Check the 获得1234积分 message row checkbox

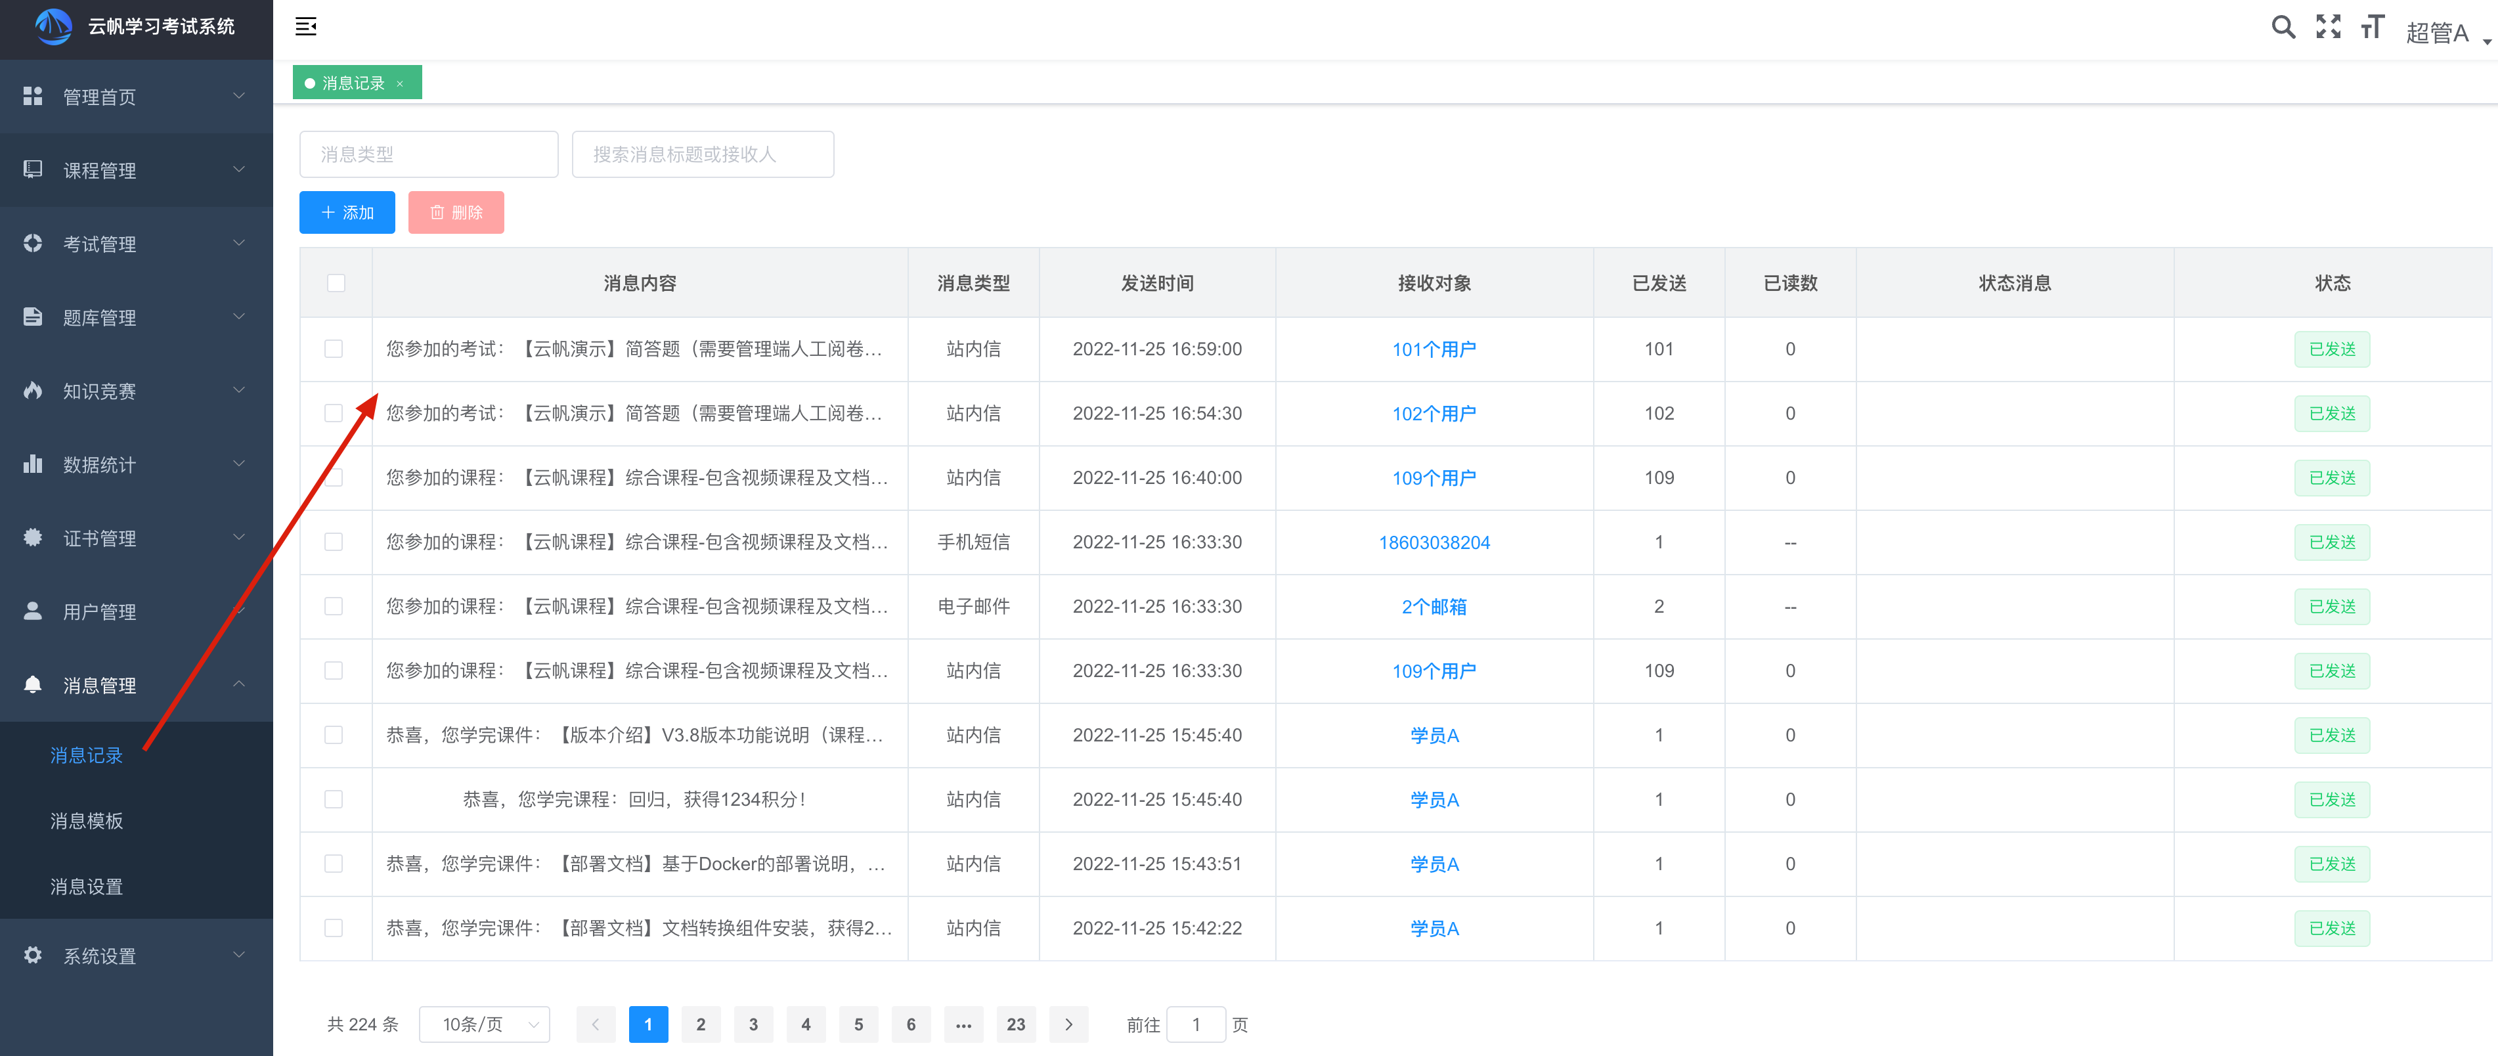[334, 799]
